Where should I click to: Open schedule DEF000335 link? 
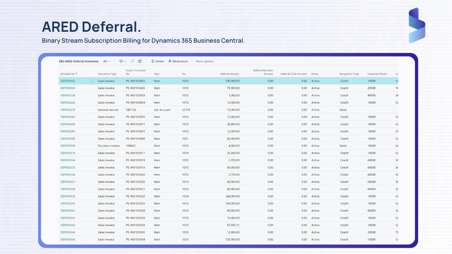[68, 168]
